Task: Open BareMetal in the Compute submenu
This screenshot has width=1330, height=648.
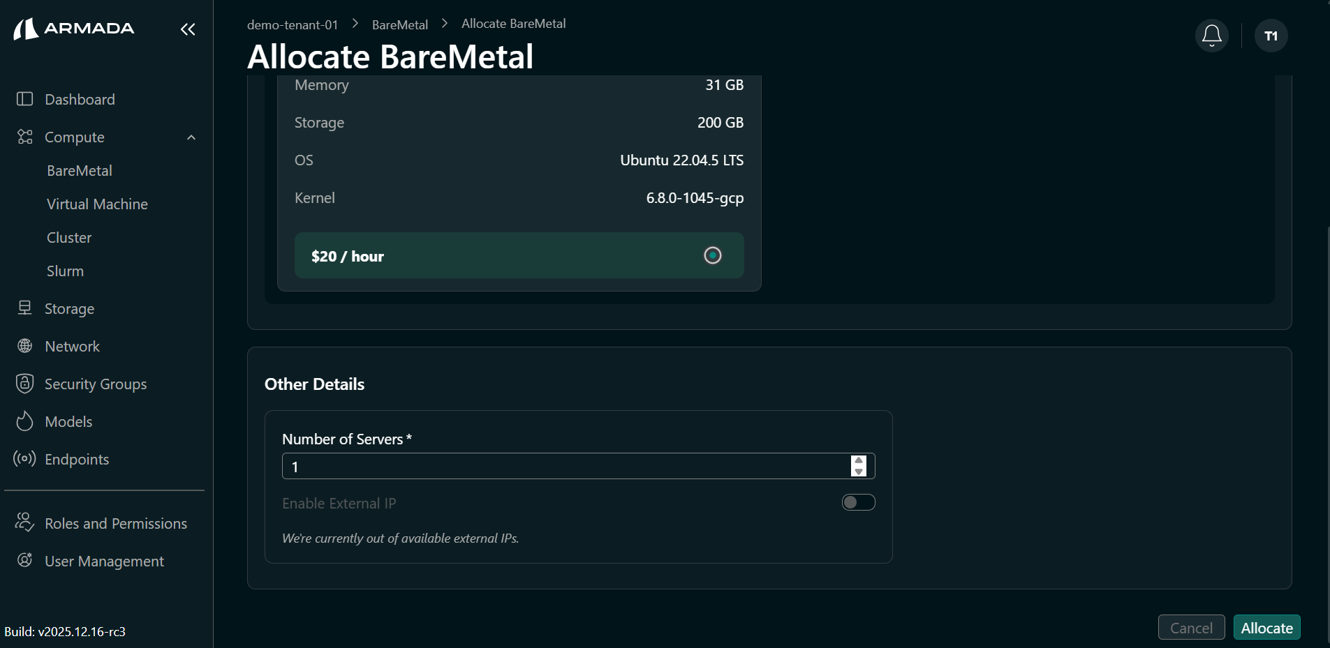Action: (80, 171)
